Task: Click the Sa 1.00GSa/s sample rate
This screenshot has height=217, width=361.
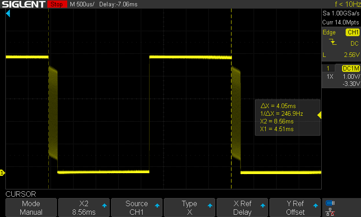Action: click(x=341, y=14)
